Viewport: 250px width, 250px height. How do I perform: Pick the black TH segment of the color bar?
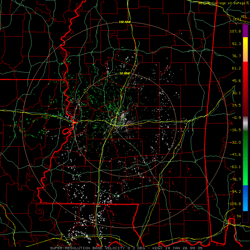point(245,216)
